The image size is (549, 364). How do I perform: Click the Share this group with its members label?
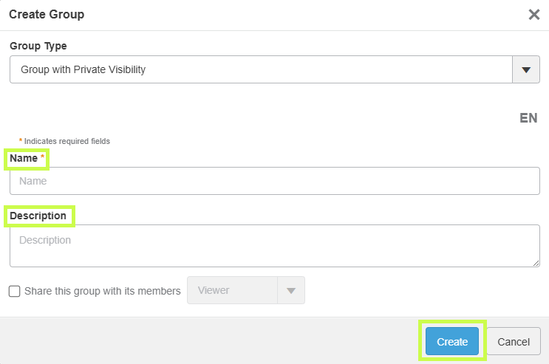[103, 291]
